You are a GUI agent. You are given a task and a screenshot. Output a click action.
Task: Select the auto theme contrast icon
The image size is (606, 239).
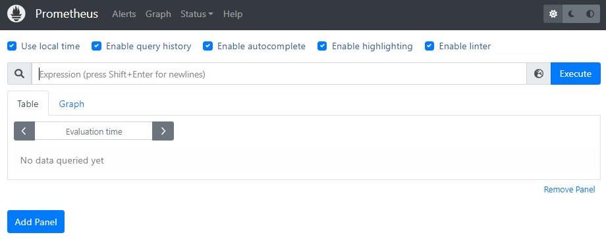pyautogui.click(x=590, y=14)
